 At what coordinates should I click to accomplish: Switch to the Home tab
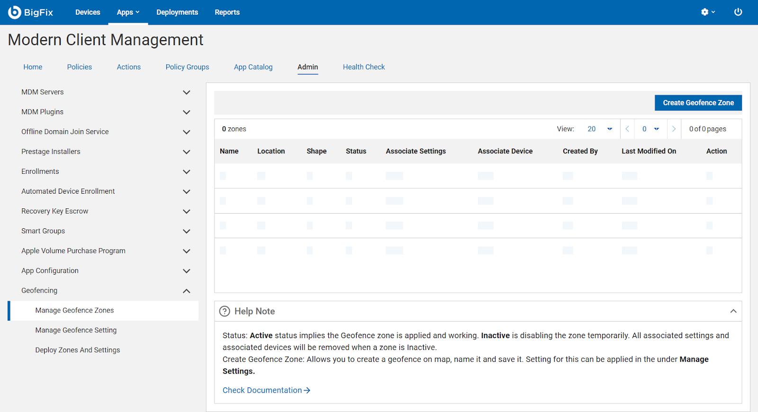click(33, 67)
